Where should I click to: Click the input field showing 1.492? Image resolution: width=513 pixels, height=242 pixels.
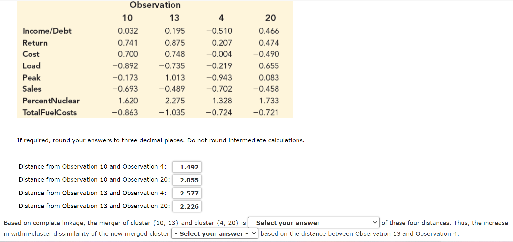point(187,167)
